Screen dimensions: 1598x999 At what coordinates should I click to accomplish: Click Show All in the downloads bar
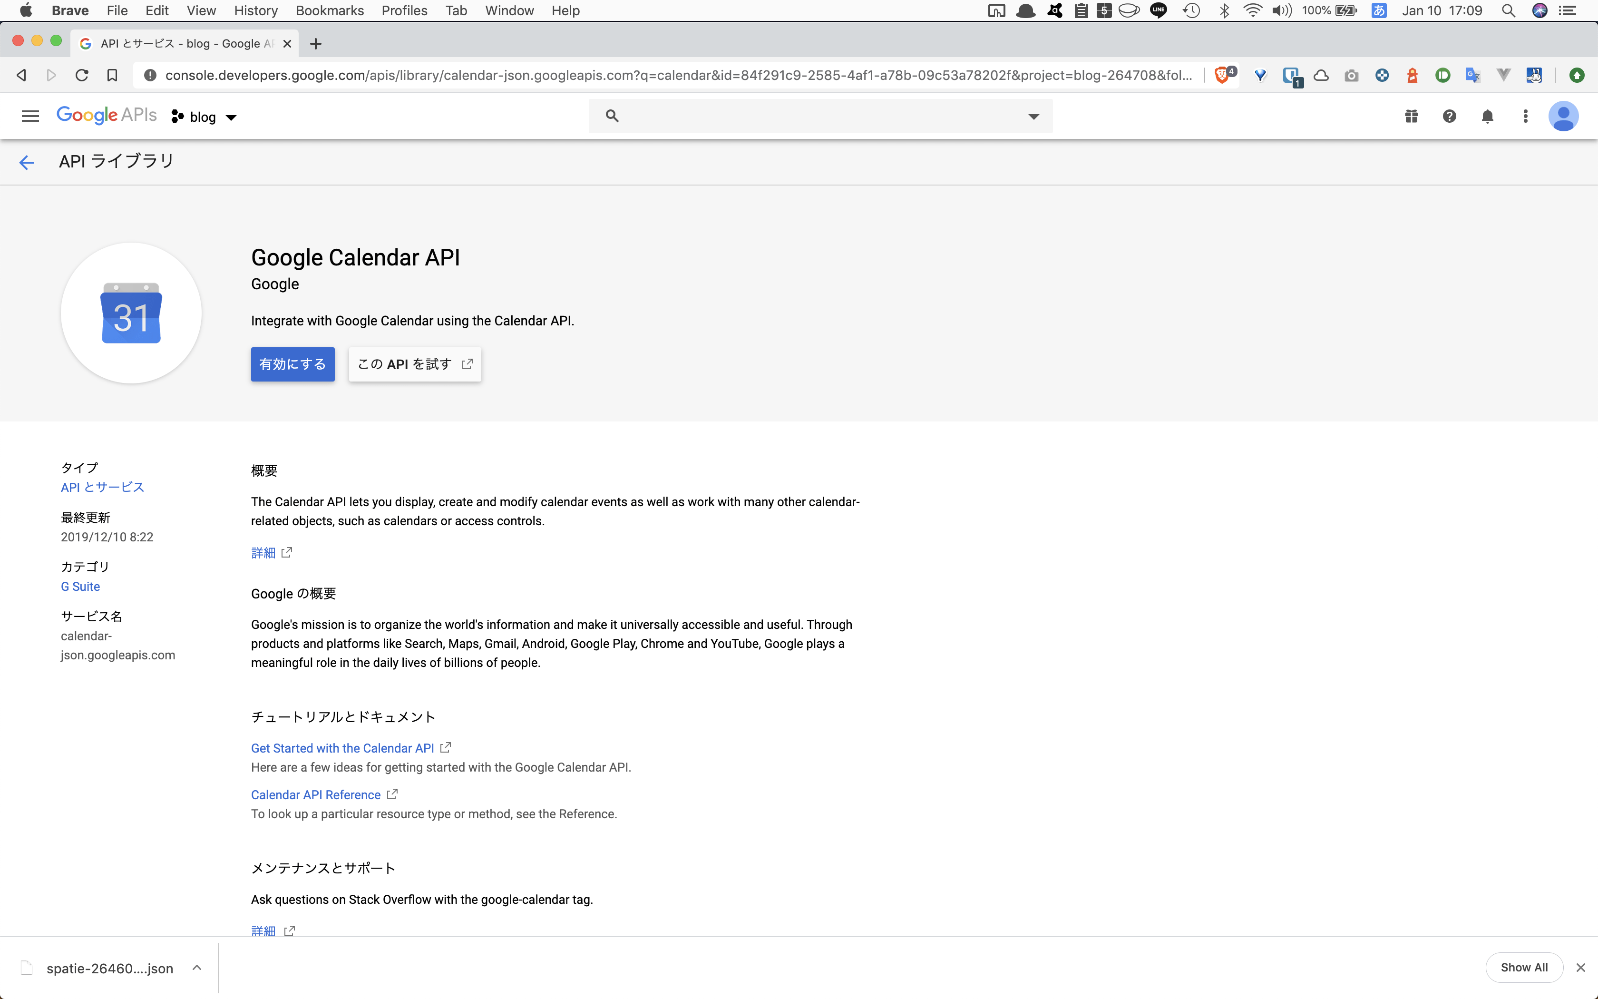coord(1524,967)
